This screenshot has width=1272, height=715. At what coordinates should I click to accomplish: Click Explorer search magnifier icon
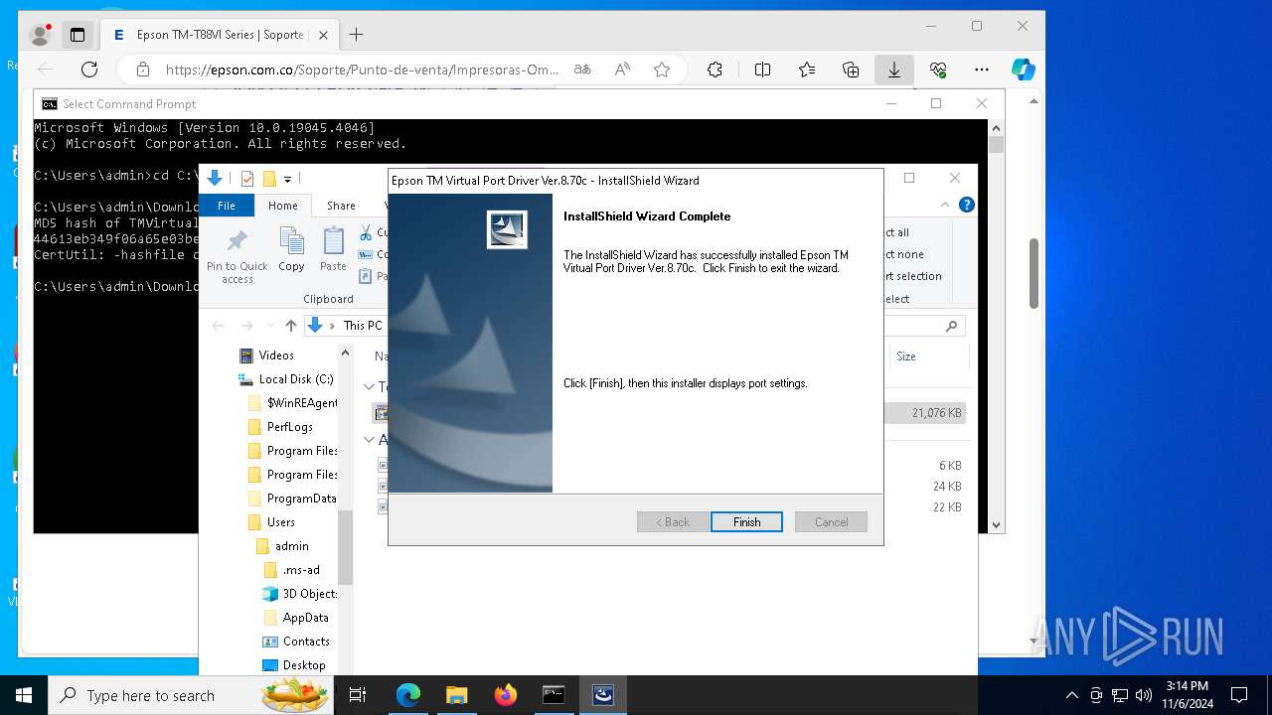pos(951,326)
